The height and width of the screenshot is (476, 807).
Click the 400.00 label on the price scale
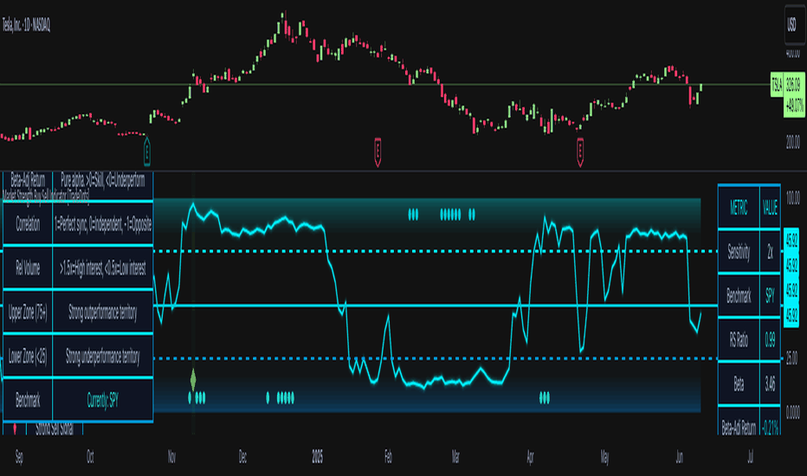pyautogui.click(x=791, y=52)
